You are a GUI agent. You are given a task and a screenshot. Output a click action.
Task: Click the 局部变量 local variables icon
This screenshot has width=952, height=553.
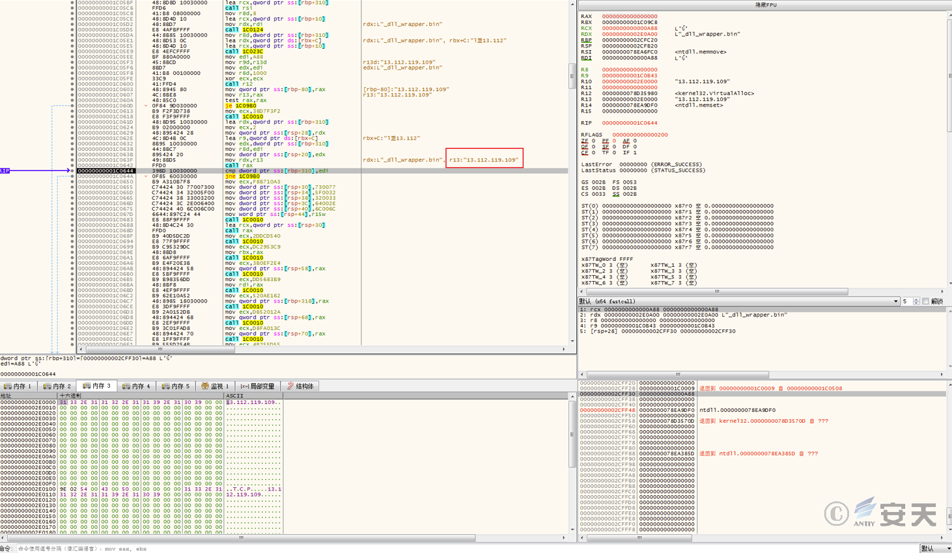pos(245,386)
